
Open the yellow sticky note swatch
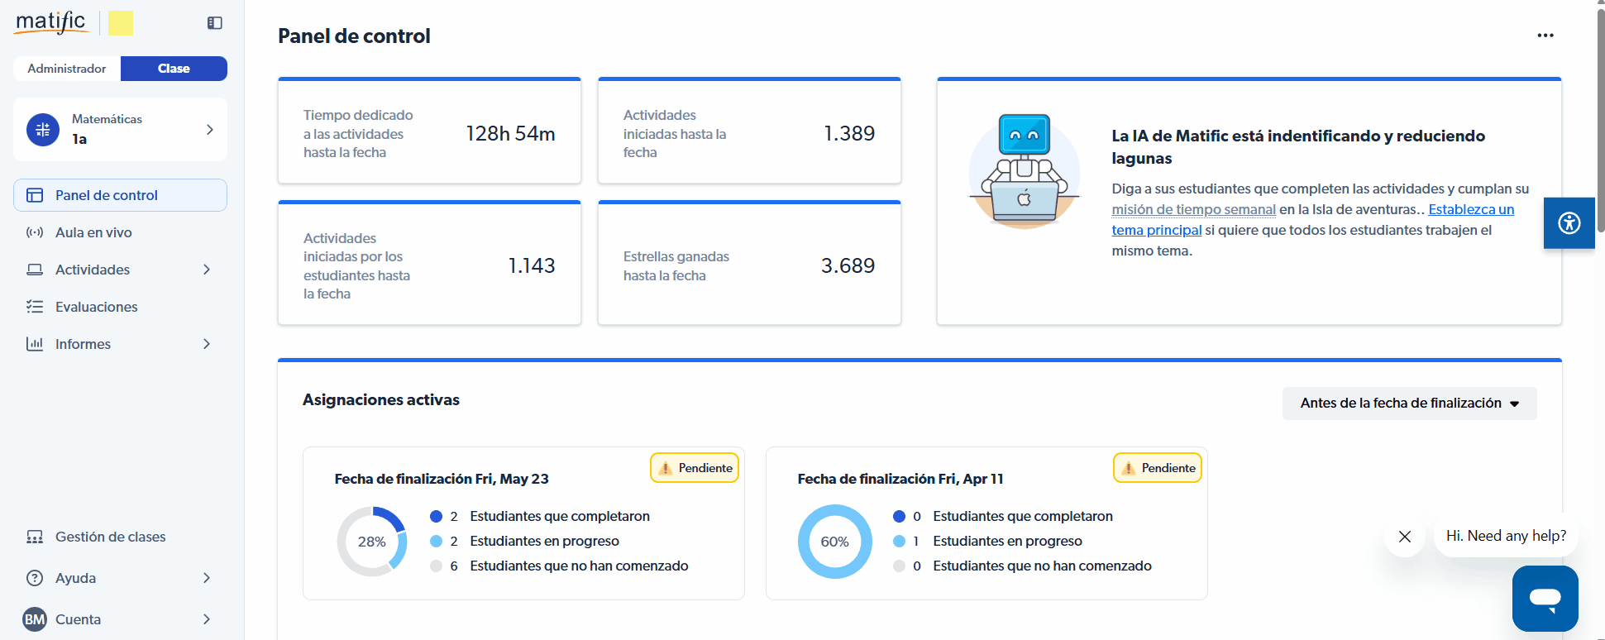(x=121, y=23)
